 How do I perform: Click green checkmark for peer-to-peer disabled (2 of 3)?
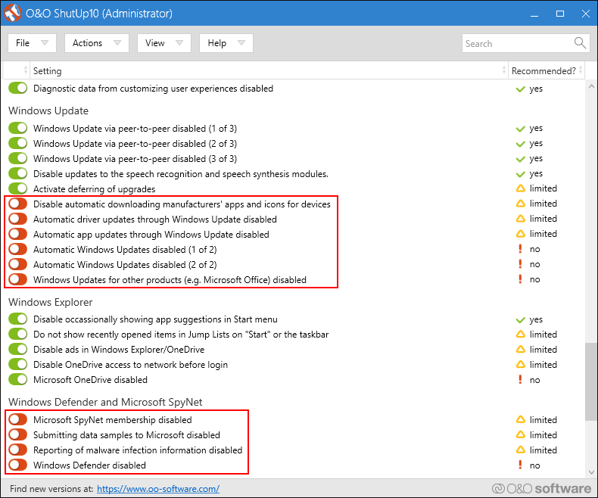[x=520, y=144]
